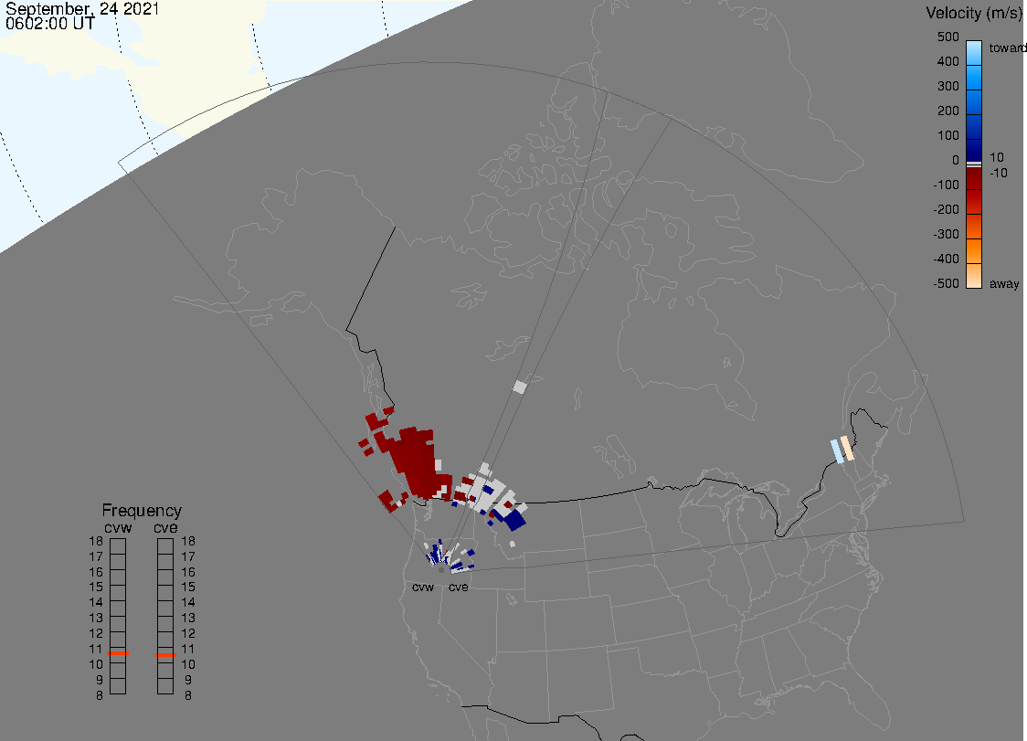Click the '8' label right of the cve frequency bar

click(x=188, y=695)
